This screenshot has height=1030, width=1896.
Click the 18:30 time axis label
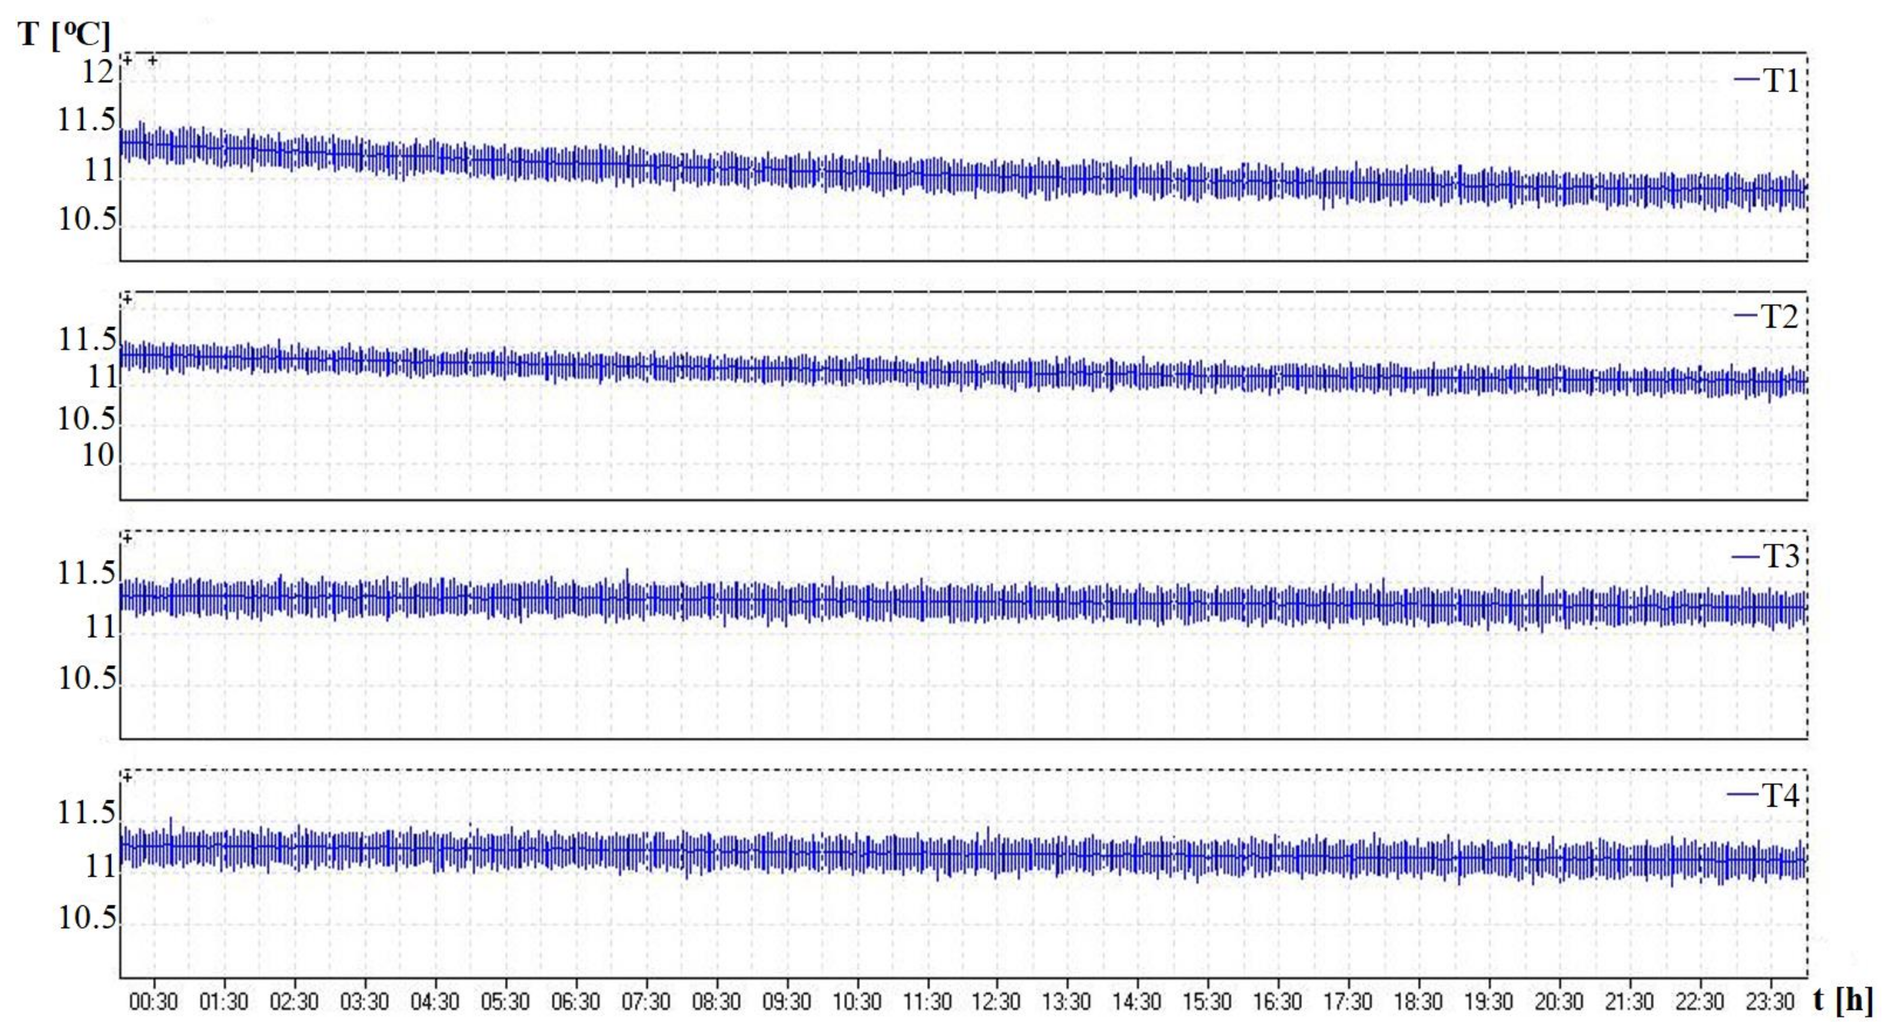tap(1418, 1001)
